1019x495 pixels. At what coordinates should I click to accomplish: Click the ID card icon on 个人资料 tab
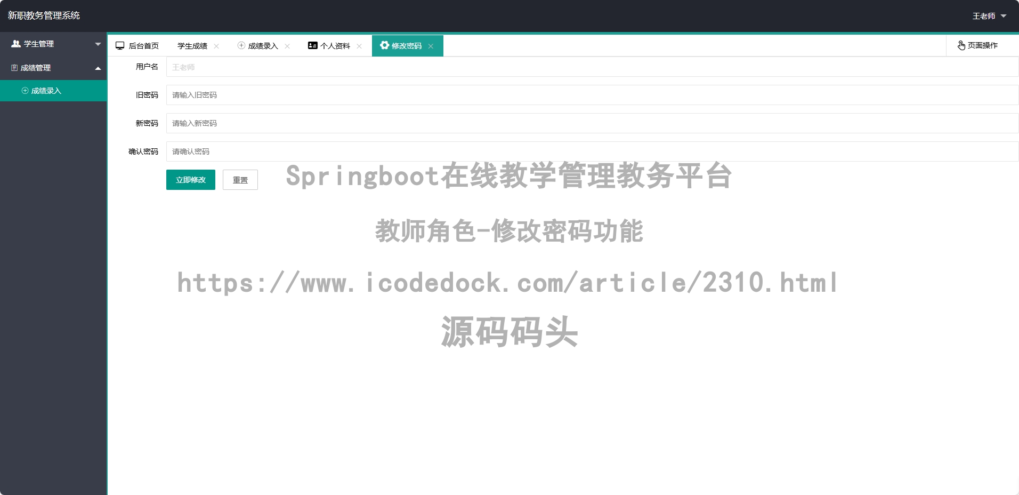tap(313, 45)
